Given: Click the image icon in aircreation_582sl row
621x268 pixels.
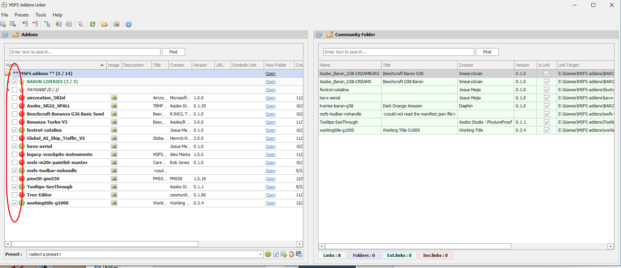Looking at the screenshot, I should (x=114, y=98).
